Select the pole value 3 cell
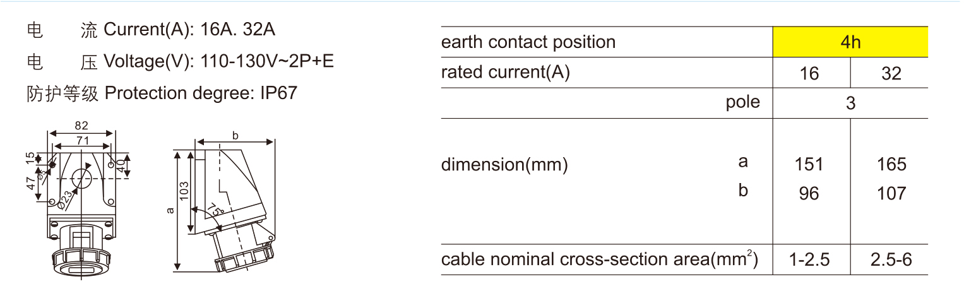The image size is (964, 308). click(850, 104)
